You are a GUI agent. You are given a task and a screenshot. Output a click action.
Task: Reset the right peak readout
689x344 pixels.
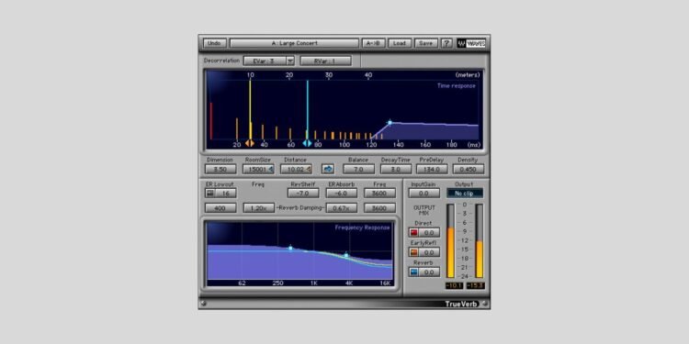[476, 285]
